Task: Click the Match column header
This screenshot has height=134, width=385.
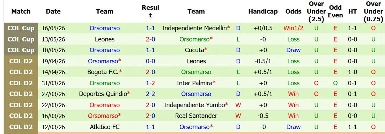Action: (21, 11)
